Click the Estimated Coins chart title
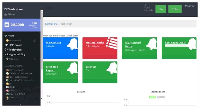200x108 pixels. (x=158, y=92)
